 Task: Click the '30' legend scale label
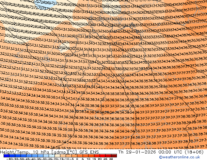(x=111, y=159)
